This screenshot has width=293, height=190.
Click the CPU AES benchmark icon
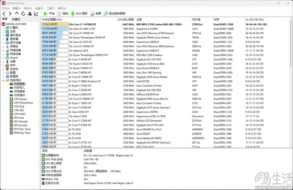coord(11,110)
